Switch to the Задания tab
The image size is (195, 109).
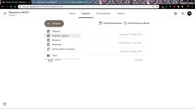click(x=86, y=13)
